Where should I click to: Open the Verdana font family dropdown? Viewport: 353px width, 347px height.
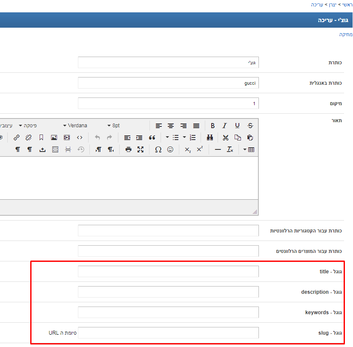(75, 126)
